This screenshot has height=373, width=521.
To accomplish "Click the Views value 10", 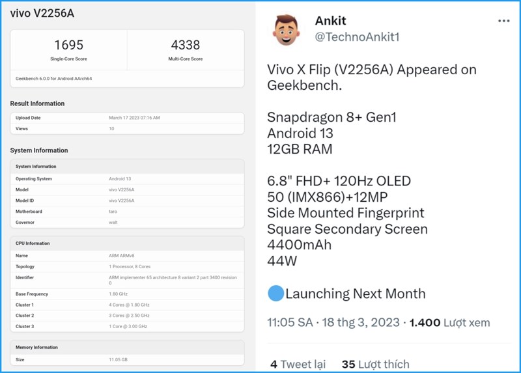I will [111, 129].
